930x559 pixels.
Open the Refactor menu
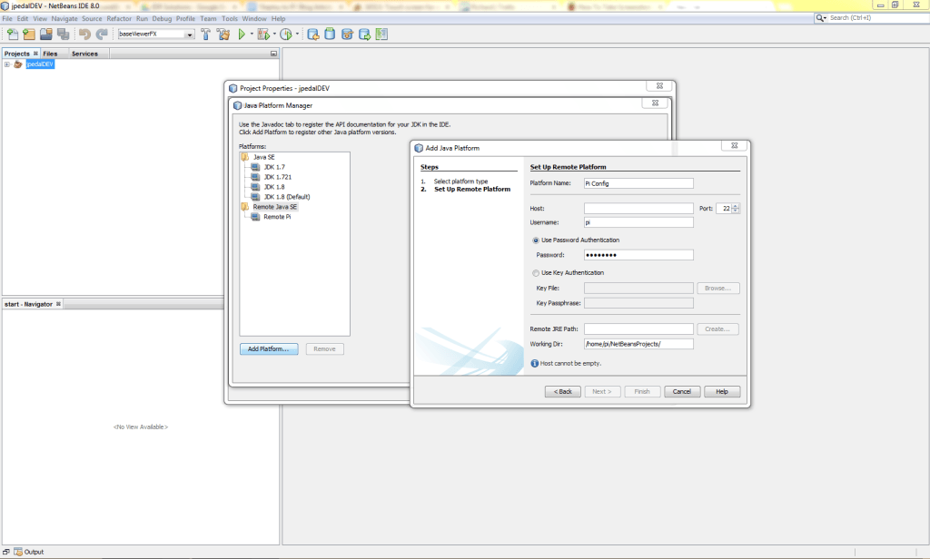(119, 17)
